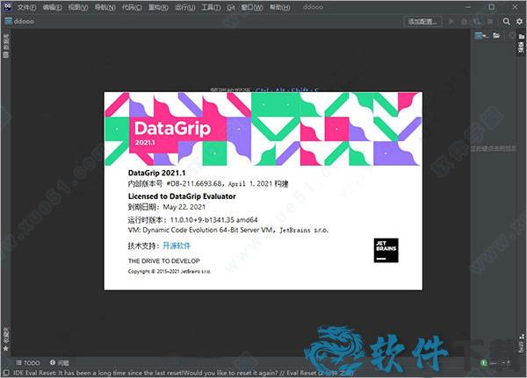Open the 重构(R) menu
The width and height of the screenshot is (527, 378).
(158, 7)
